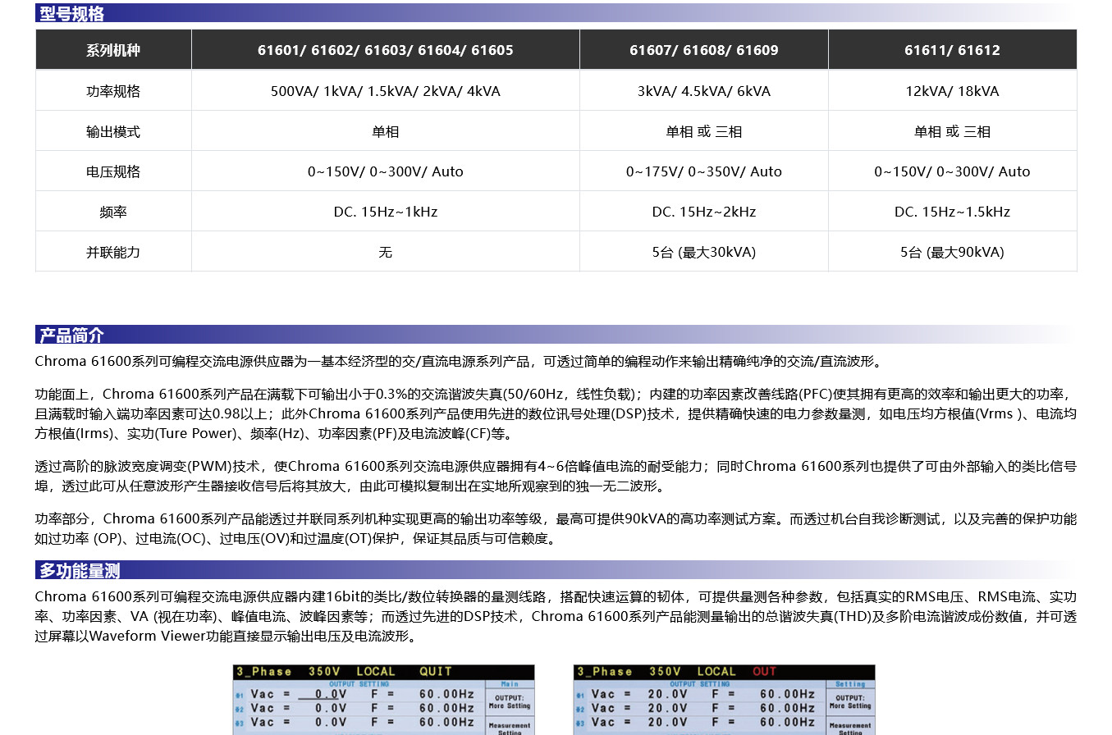Click the 5台 (最大90kVA) cell
Image resolution: width=1112 pixels, height=735 pixels.
[952, 252]
